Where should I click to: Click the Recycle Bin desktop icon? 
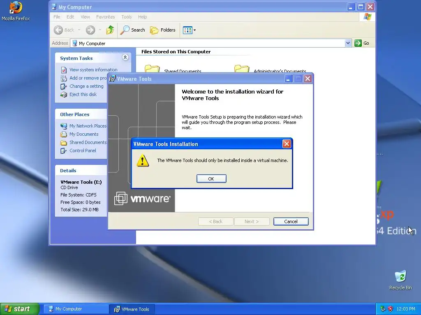click(400, 280)
